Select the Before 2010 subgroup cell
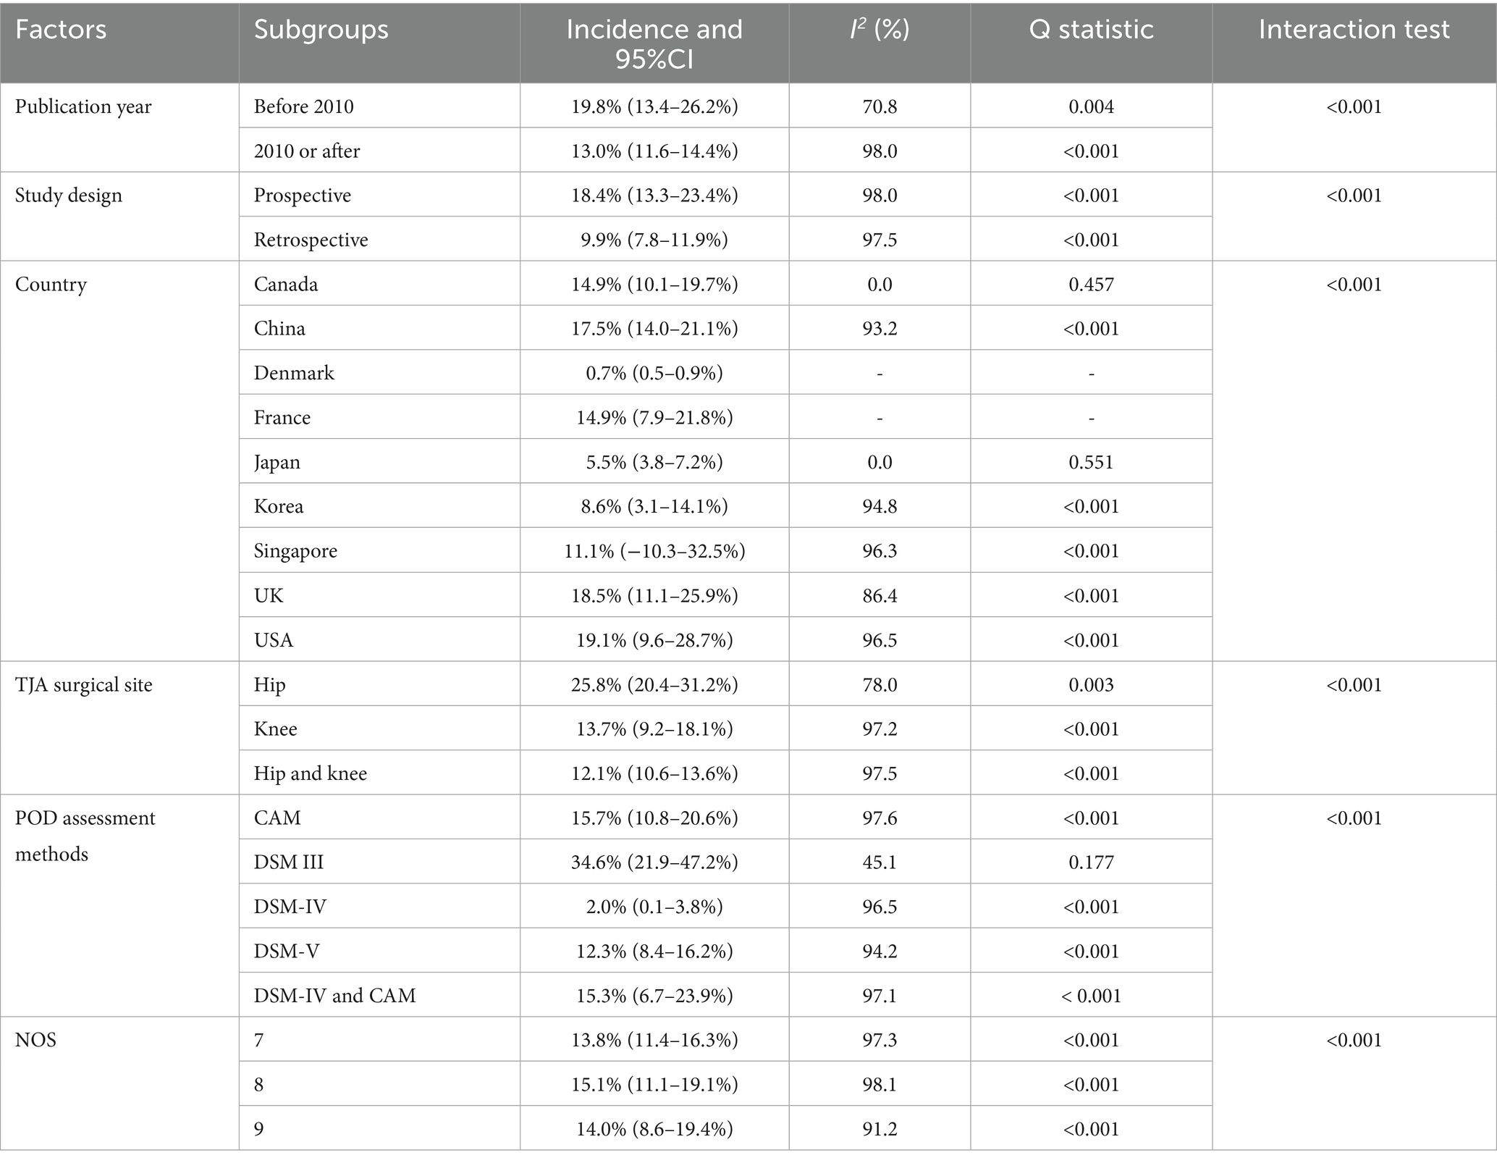 [x=303, y=107]
